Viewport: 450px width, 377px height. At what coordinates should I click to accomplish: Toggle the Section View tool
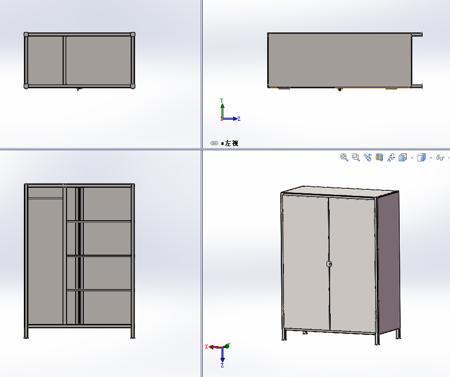pyautogui.click(x=379, y=157)
